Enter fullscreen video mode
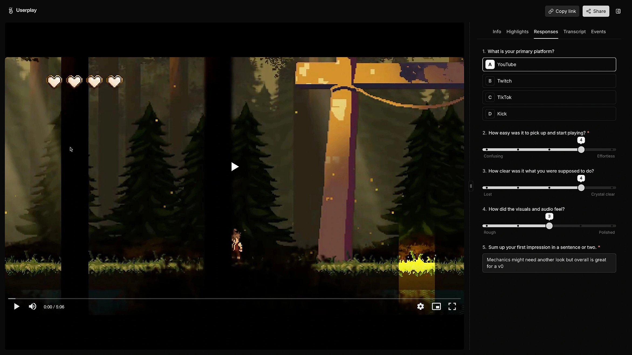632x355 pixels. coord(452,307)
